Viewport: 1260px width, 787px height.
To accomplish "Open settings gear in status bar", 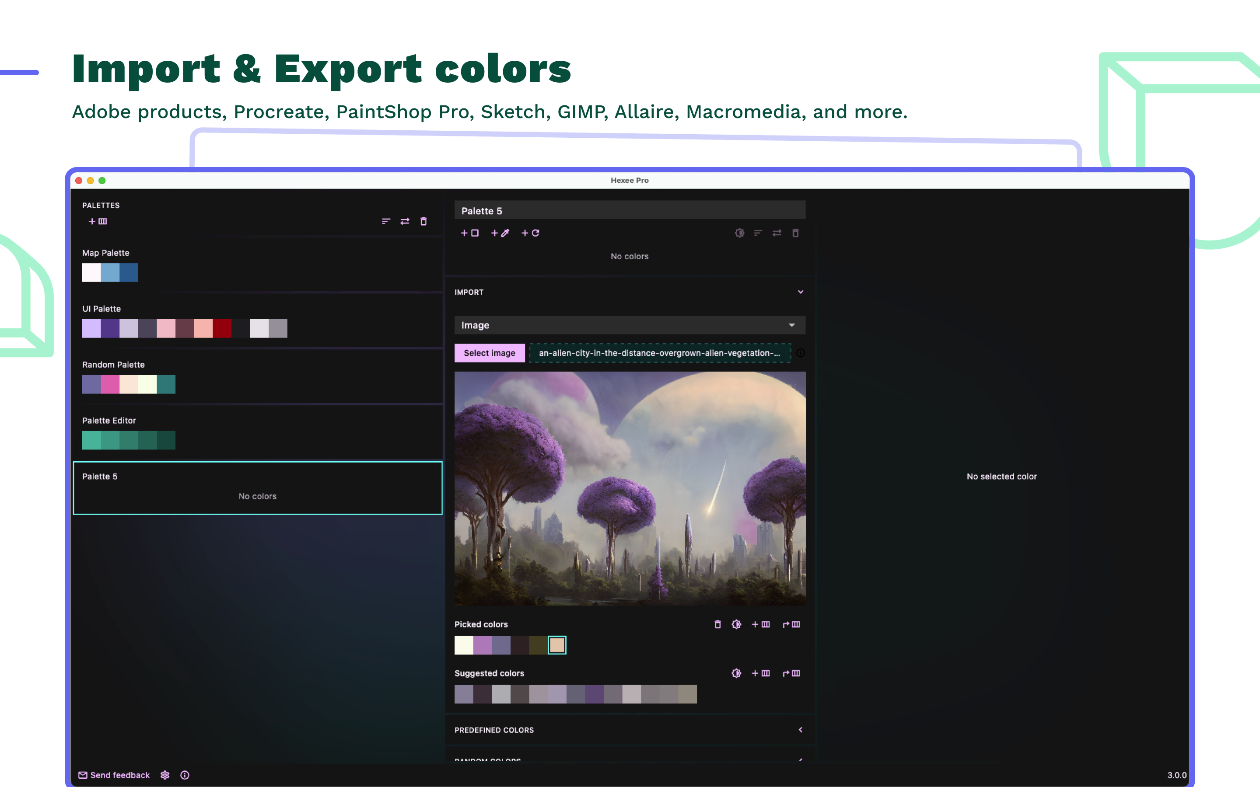I will point(165,775).
